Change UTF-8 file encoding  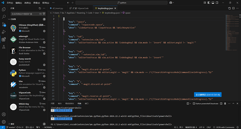[202, 127]
